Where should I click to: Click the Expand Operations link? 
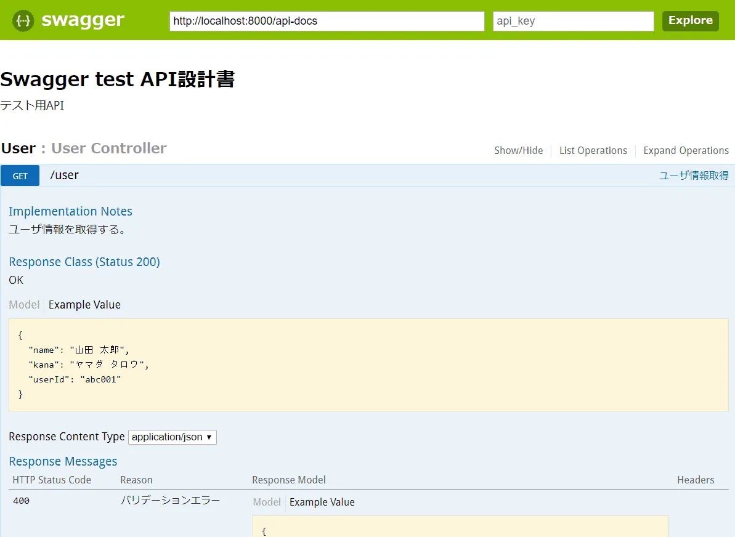pyautogui.click(x=685, y=150)
